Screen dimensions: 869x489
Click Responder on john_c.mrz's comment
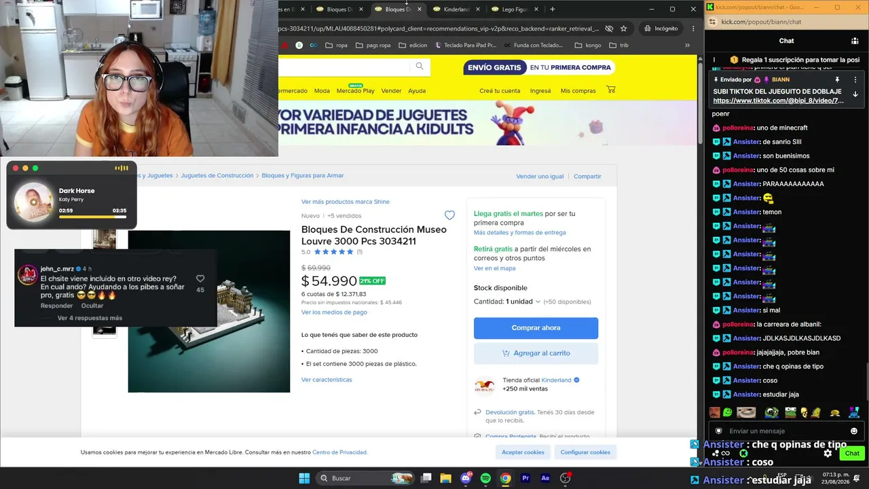point(56,306)
